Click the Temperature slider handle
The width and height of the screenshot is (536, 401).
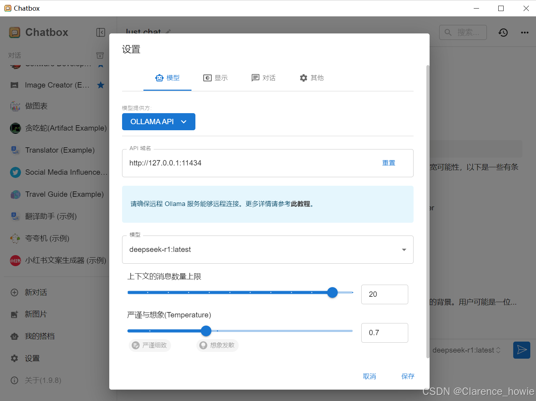tap(206, 331)
